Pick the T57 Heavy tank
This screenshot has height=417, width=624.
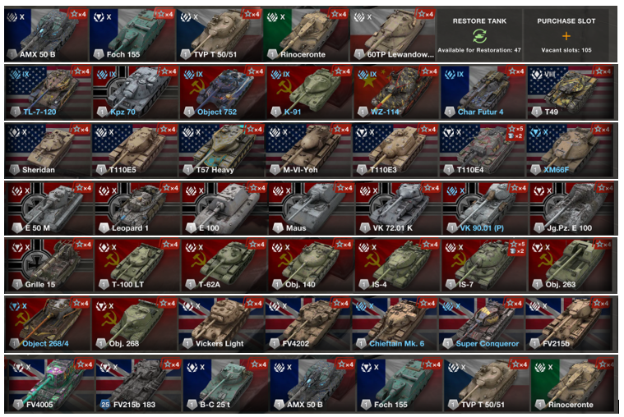pyautogui.click(x=222, y=150)
